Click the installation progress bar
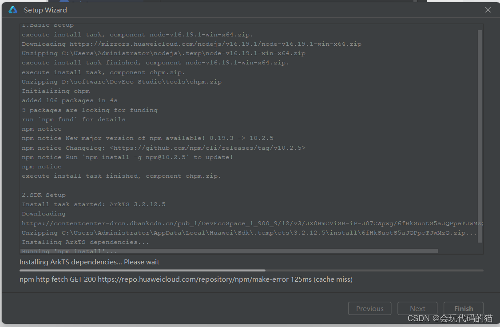Screen dimensions: 500x327 pos(251,271)
